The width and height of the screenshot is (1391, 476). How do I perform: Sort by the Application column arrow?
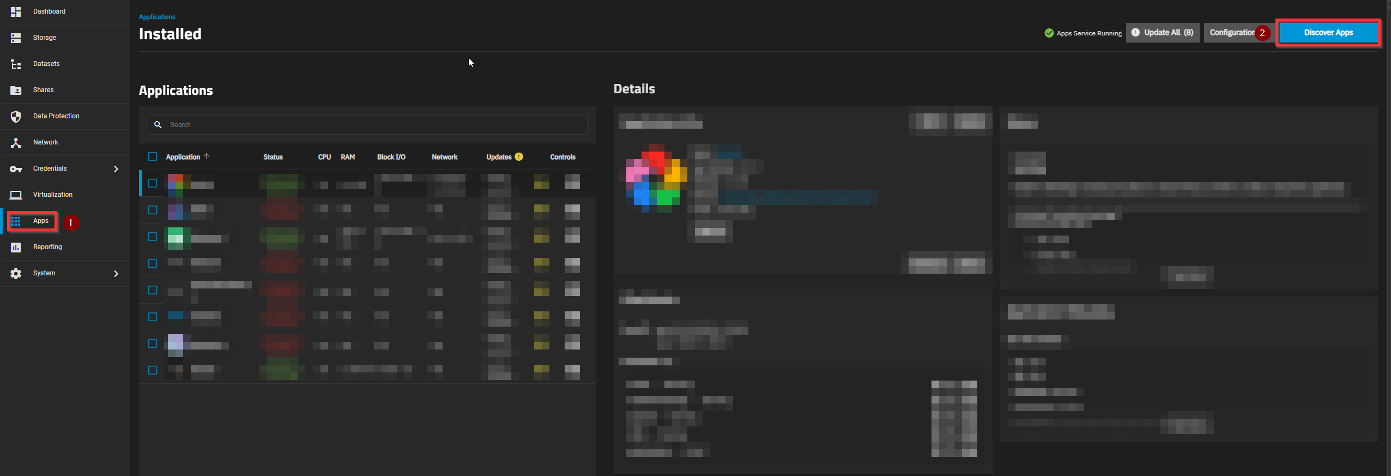(x=207, y=156)
